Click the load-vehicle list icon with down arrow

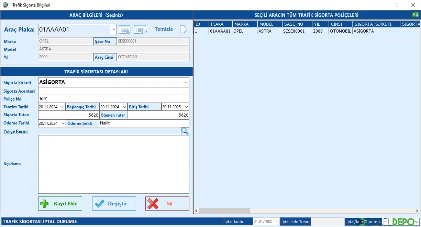(124, 29)
